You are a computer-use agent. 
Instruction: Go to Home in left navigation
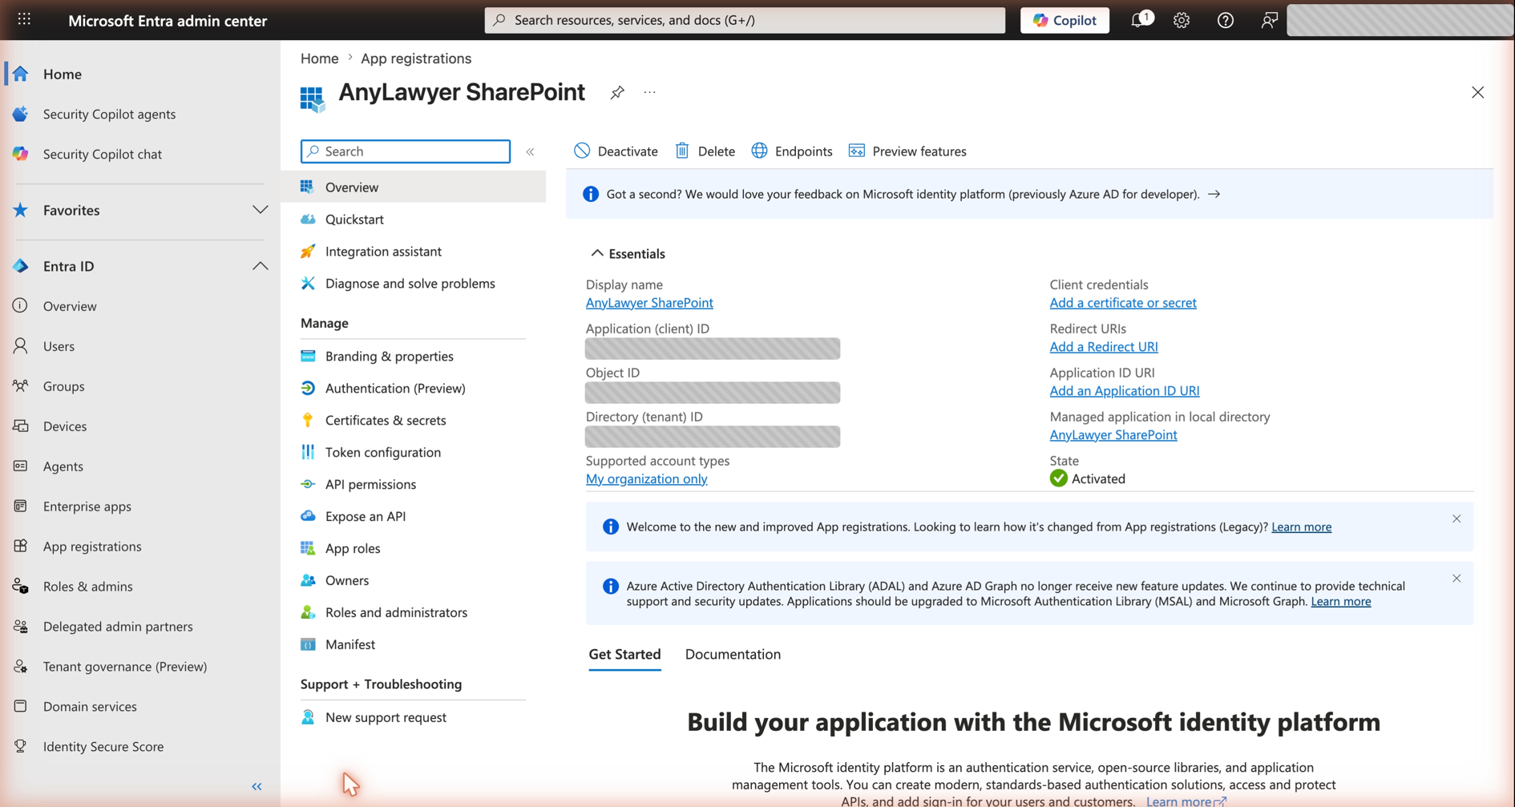63,74
